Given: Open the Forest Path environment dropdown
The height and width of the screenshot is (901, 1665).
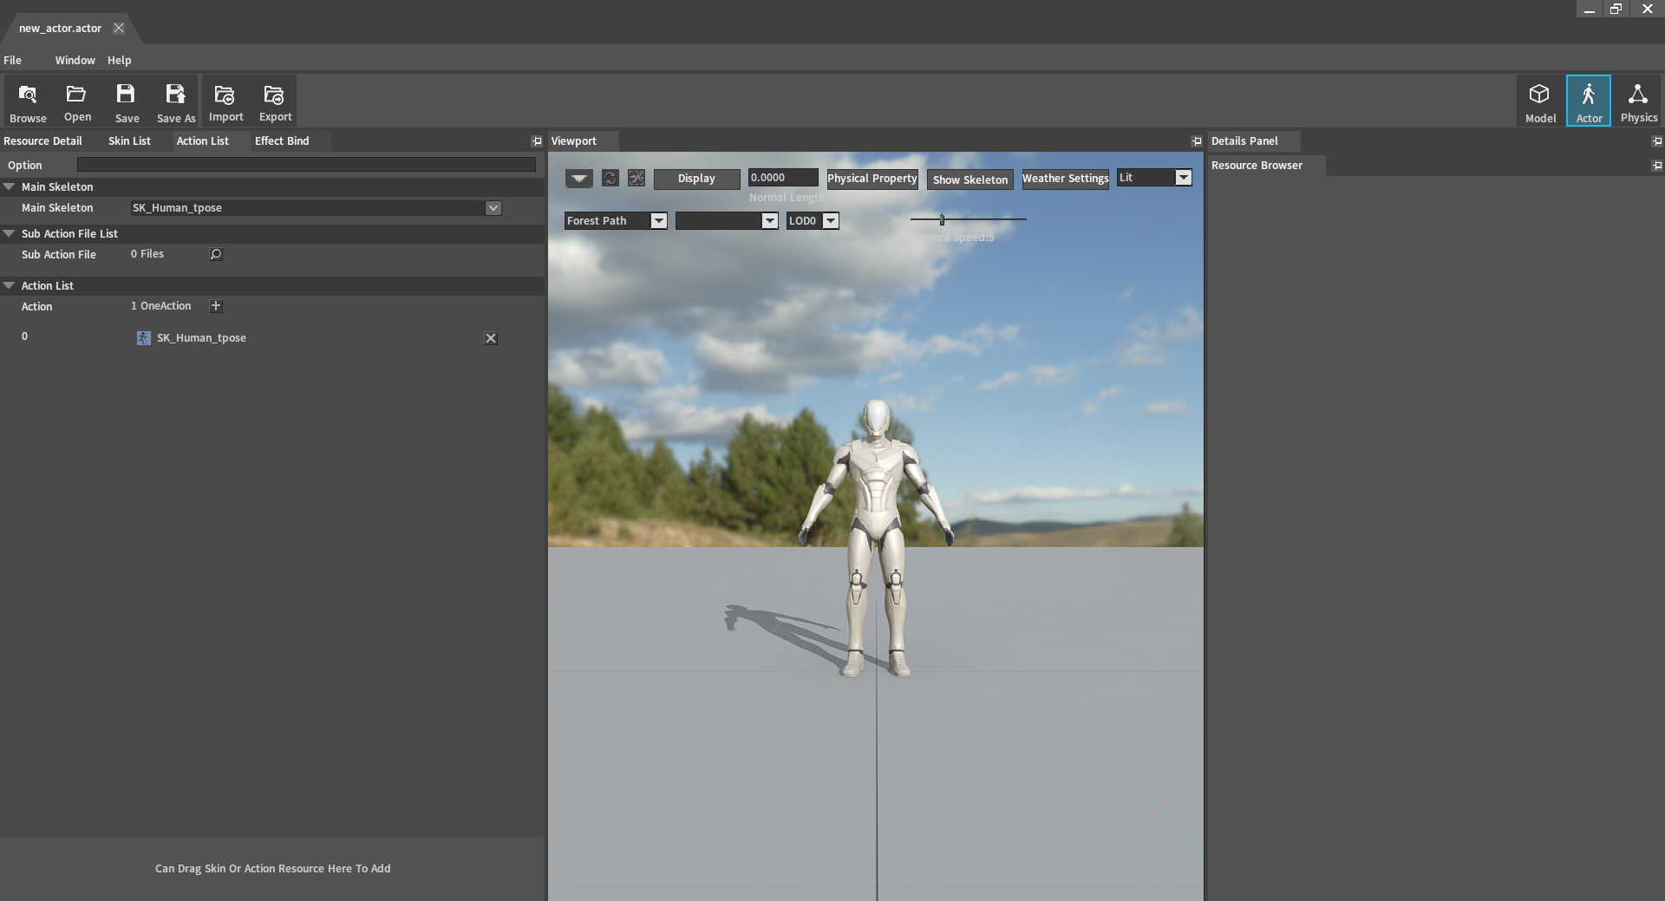Looking at the screenshot, I should (659, 221).
